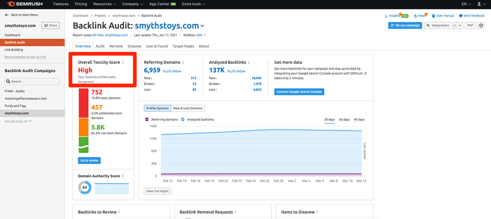This screenshot has height=219, width=491.
Task: Click the Share button
Action: (50, 25)
